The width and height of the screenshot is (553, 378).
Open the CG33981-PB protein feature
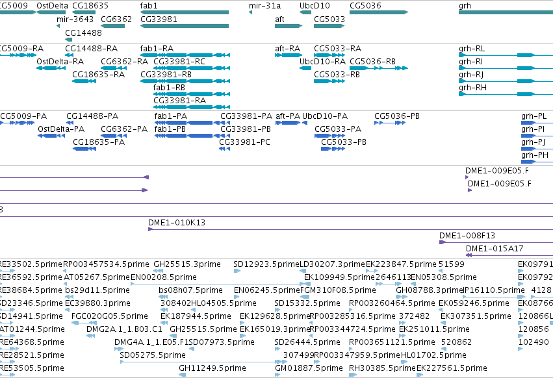[x=225, y=136]
